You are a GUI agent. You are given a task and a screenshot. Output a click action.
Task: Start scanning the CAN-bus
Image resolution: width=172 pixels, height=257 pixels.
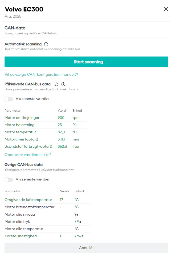[86, 62]
